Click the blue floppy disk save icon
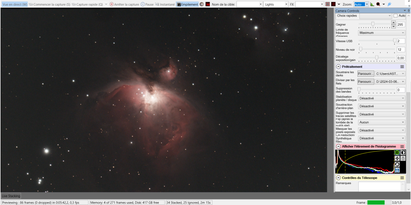This screenshot has height=205, width=411. [x=397, y=170]
